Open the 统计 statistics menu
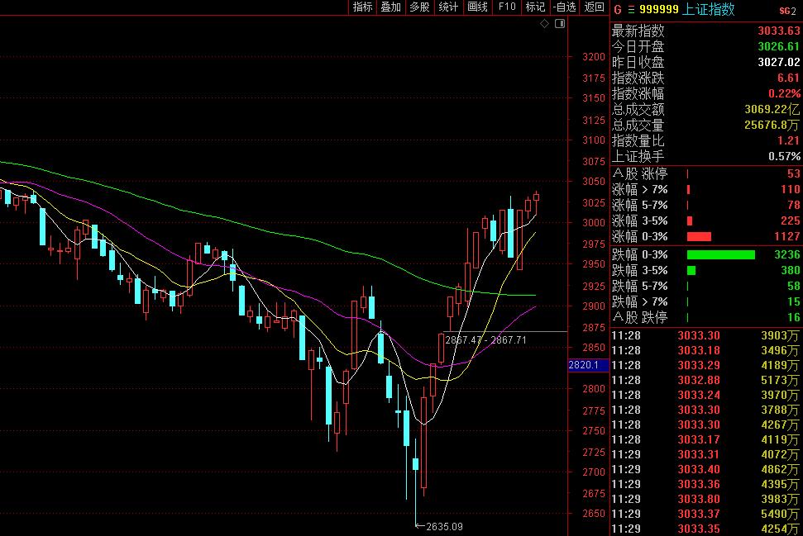Screen dimensions: 803x536 point(448,7)
